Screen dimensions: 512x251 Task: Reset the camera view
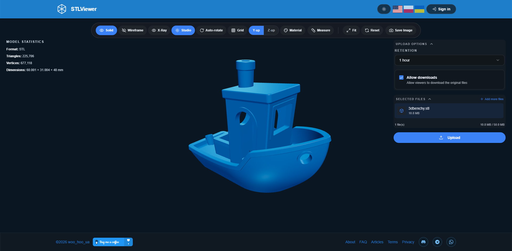click(372, 30)
